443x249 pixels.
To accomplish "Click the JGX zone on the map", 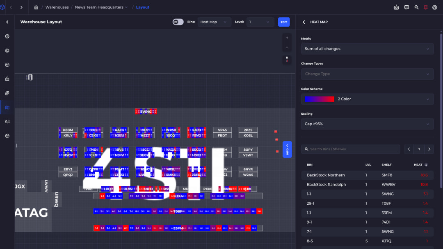I will coord(20,186).
